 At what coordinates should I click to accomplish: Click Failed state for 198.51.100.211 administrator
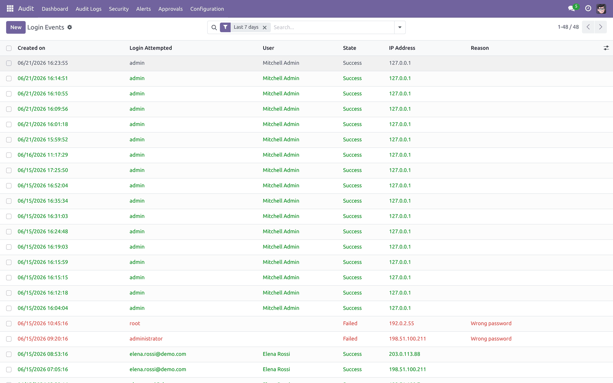[350, 339]
